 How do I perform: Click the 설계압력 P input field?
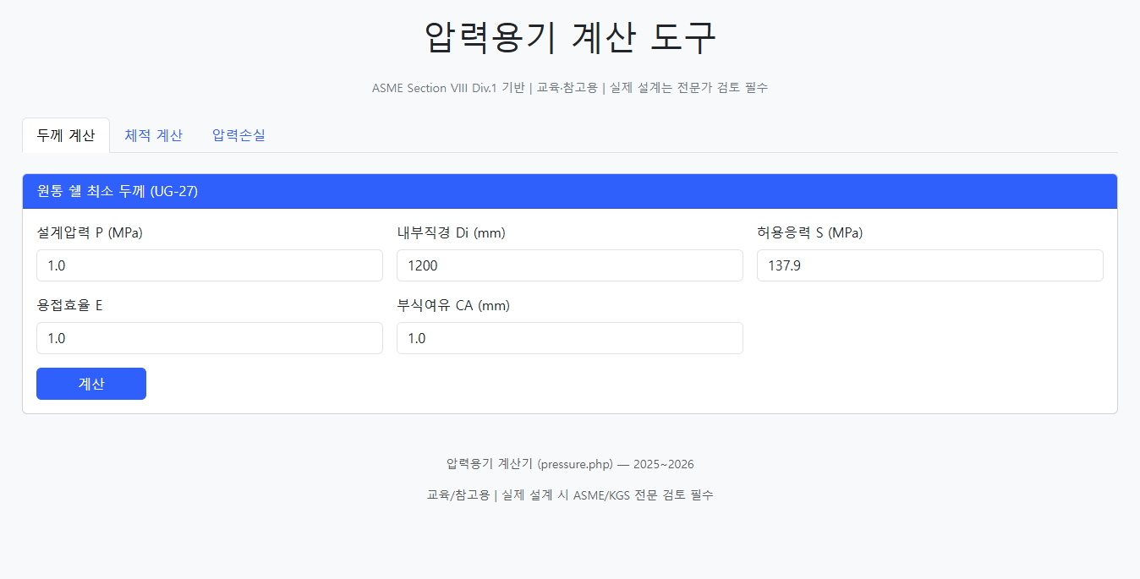coord(209,265)
